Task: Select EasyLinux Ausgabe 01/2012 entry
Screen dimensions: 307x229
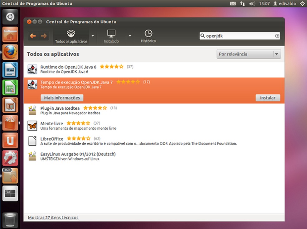Action: coord(154,156)
